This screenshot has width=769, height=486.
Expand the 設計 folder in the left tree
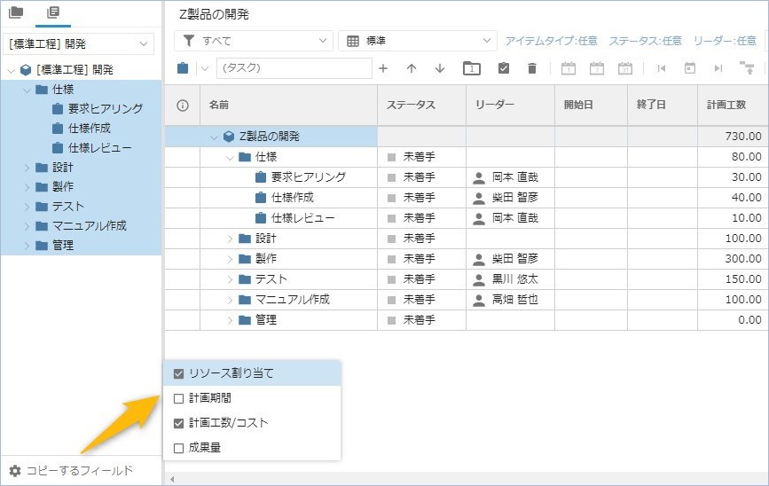coord(27,167)
